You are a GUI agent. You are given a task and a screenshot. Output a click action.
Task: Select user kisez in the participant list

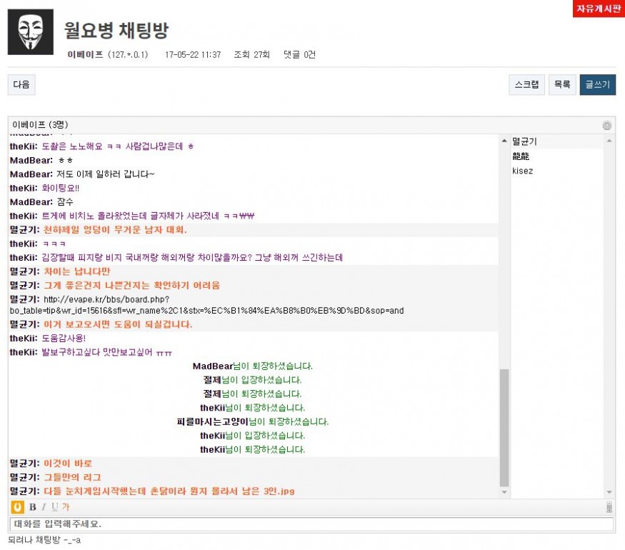click(522, 171)
